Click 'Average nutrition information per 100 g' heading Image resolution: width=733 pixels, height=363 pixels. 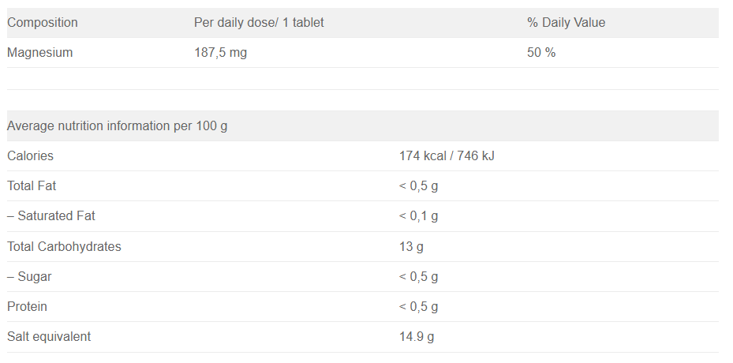(118, 126)
